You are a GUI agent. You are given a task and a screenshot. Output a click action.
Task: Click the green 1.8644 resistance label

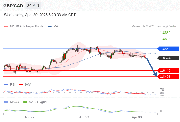point(165,39)
